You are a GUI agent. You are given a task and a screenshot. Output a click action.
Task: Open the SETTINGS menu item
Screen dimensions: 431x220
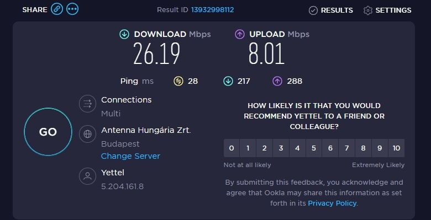(x=387, y=10)
